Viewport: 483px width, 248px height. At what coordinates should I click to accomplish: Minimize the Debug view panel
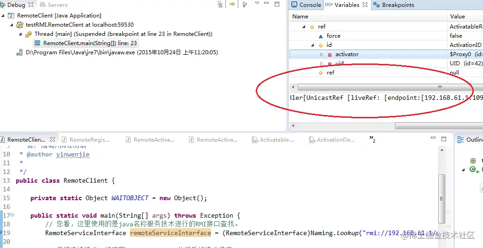tap(267, 3)
